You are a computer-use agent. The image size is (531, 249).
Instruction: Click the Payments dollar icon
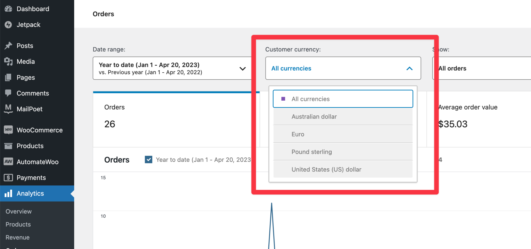click(9, 177)
